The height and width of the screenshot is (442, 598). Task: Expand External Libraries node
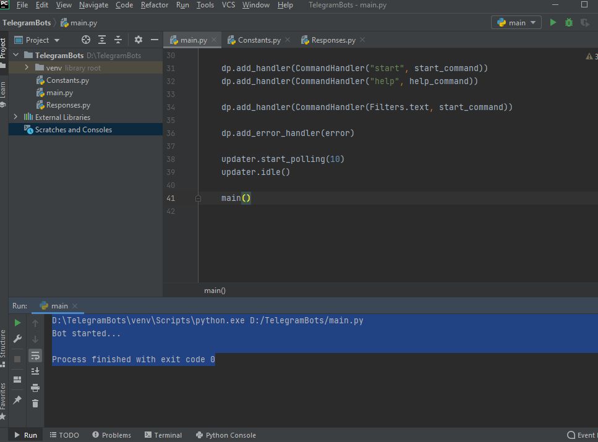[x=15, y=117]
